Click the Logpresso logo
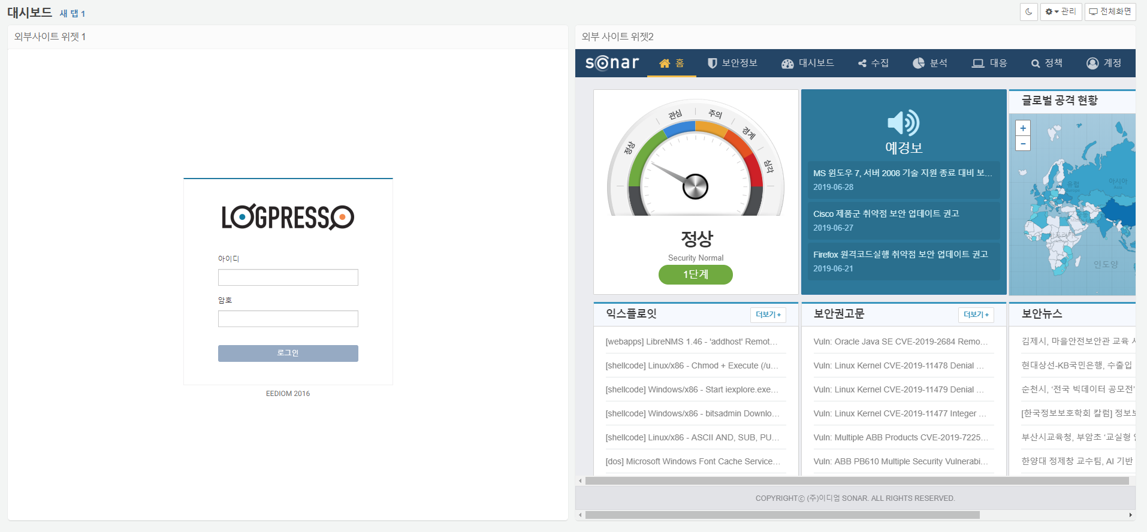 coord(288,217)
